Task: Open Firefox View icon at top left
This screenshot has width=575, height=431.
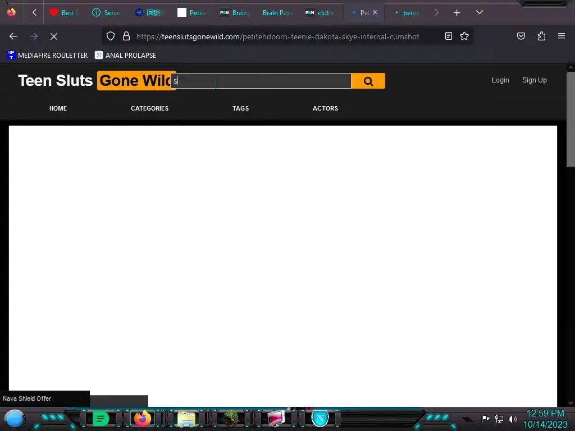Action: point(11,12)
